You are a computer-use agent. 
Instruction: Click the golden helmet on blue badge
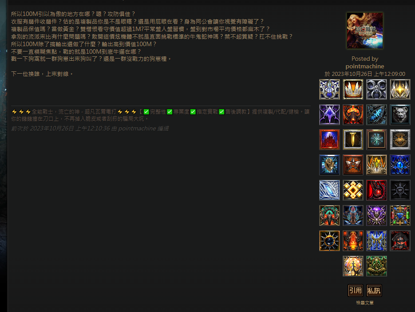point(329,165)
